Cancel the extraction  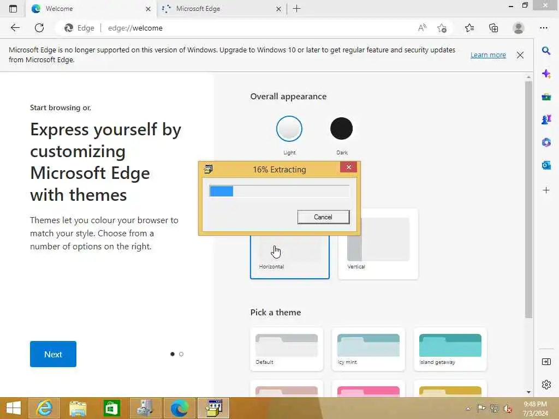tap(323, 217)
